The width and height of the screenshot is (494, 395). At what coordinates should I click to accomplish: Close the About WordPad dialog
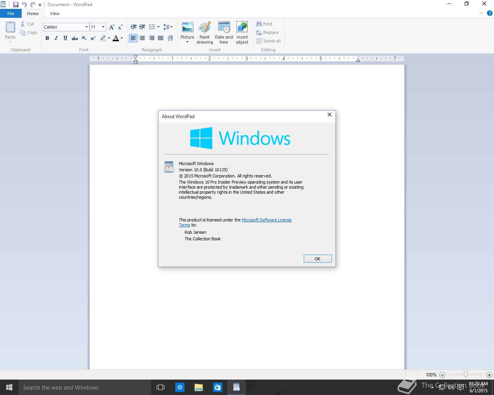coord(329,115)
